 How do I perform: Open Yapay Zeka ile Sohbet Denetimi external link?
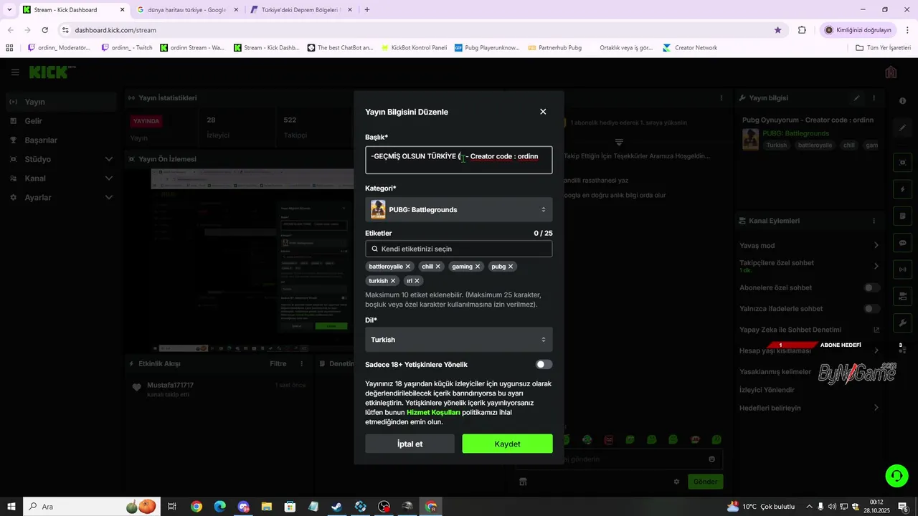876,330
